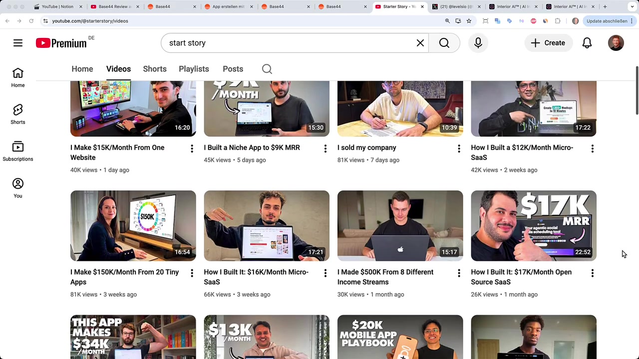This screenshot has width=639, height=359.
Task: Click the YouTube Premium logo
Action: pyautogui.click(x=61, y=43)
